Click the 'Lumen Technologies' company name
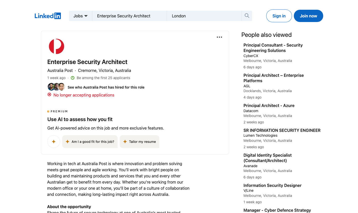This screenshot has width=358, height=213. (x=260, y=135)
